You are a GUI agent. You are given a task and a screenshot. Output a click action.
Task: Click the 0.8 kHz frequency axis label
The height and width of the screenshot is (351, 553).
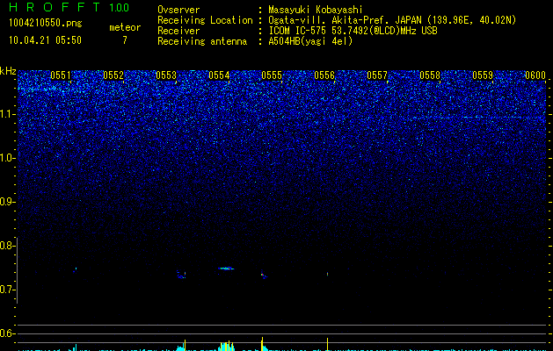click(6, 246)
